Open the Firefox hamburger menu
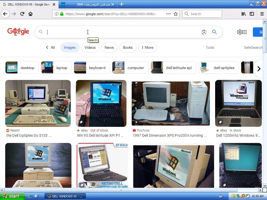This screenshot has width=267, height=200. coord(262,14)
